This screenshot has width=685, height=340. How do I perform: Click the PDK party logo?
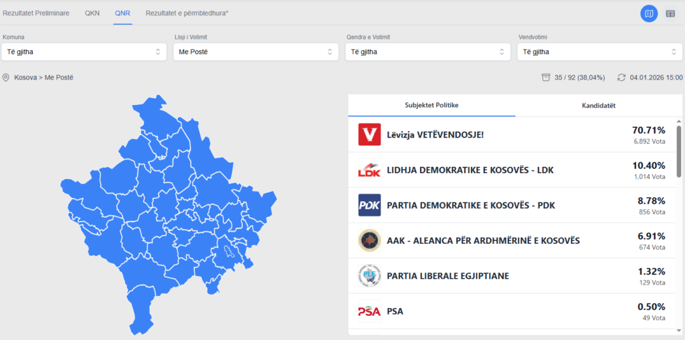coord(369,205)
